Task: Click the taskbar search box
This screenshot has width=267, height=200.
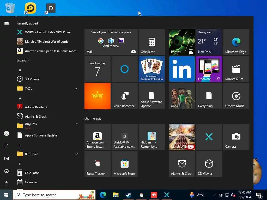Action: [x=54, y=195]
